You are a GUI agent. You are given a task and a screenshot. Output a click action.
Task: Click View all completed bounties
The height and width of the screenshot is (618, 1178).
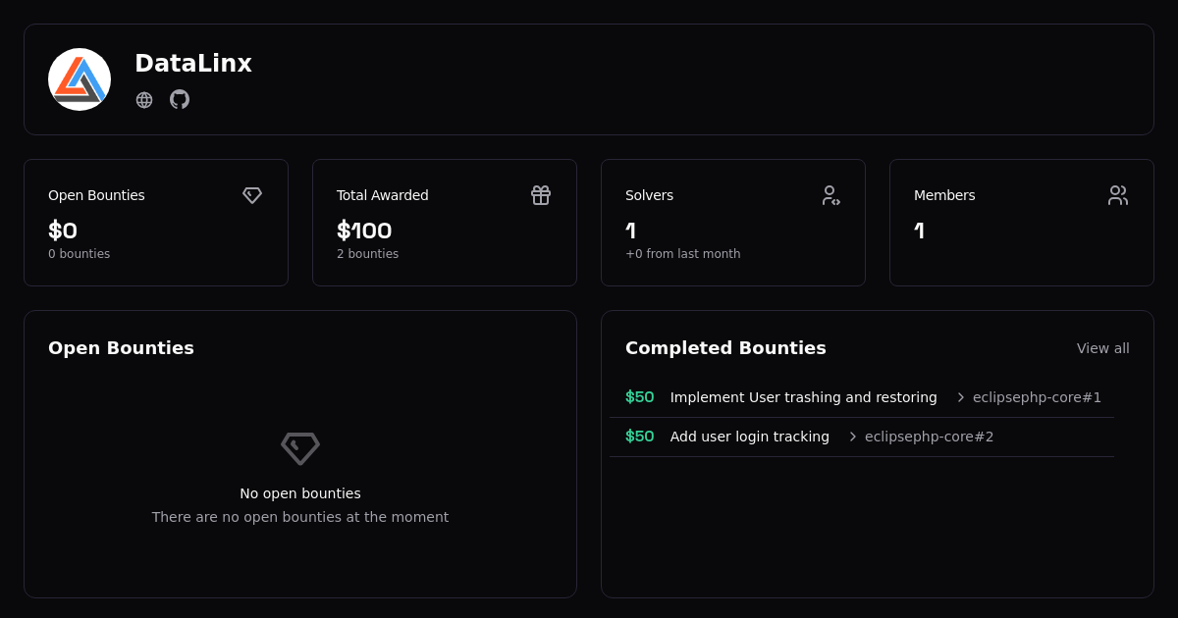[x=1102, y=348]
